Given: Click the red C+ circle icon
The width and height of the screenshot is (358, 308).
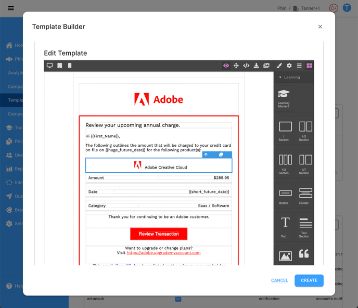Looking at the screenshot, I should 334,8.
